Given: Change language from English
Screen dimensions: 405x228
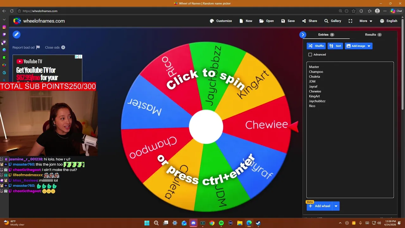Looking at the screenshot, I should [x=389, y=21].
